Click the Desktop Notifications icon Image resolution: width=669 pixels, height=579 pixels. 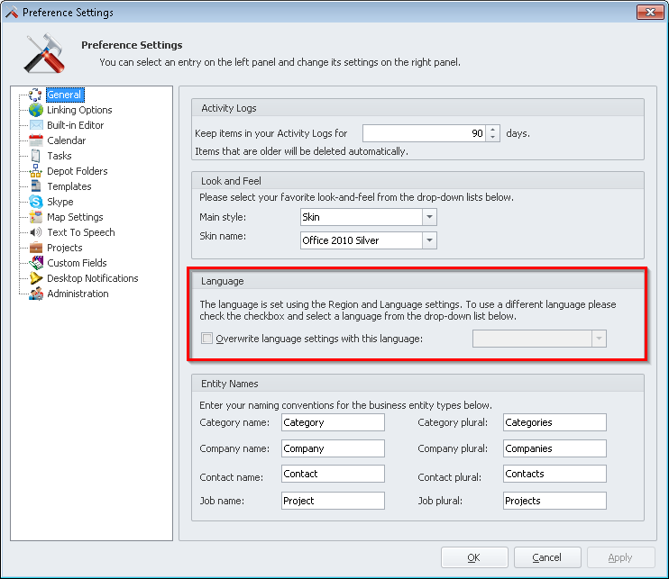point(36,278)
